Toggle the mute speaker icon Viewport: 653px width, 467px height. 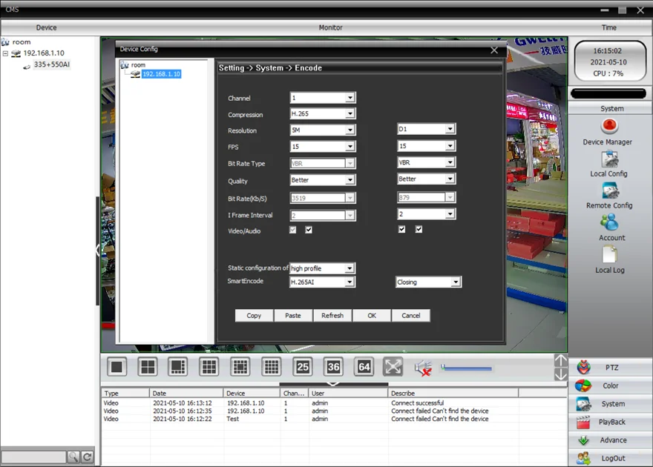coord(423,367)
